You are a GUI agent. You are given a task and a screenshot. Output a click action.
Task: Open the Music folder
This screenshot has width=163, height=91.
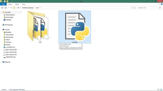(8, 40)
